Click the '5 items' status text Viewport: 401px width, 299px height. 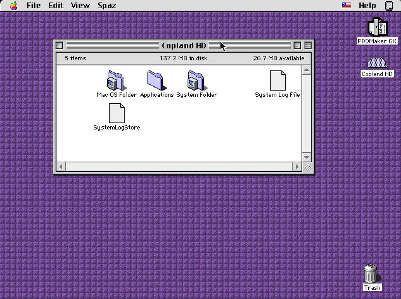(x=75, y=58)
